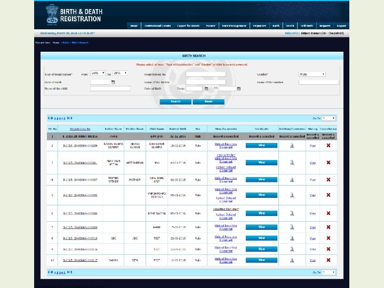Click Logout in the navigation bar

[x=341, y=26]
